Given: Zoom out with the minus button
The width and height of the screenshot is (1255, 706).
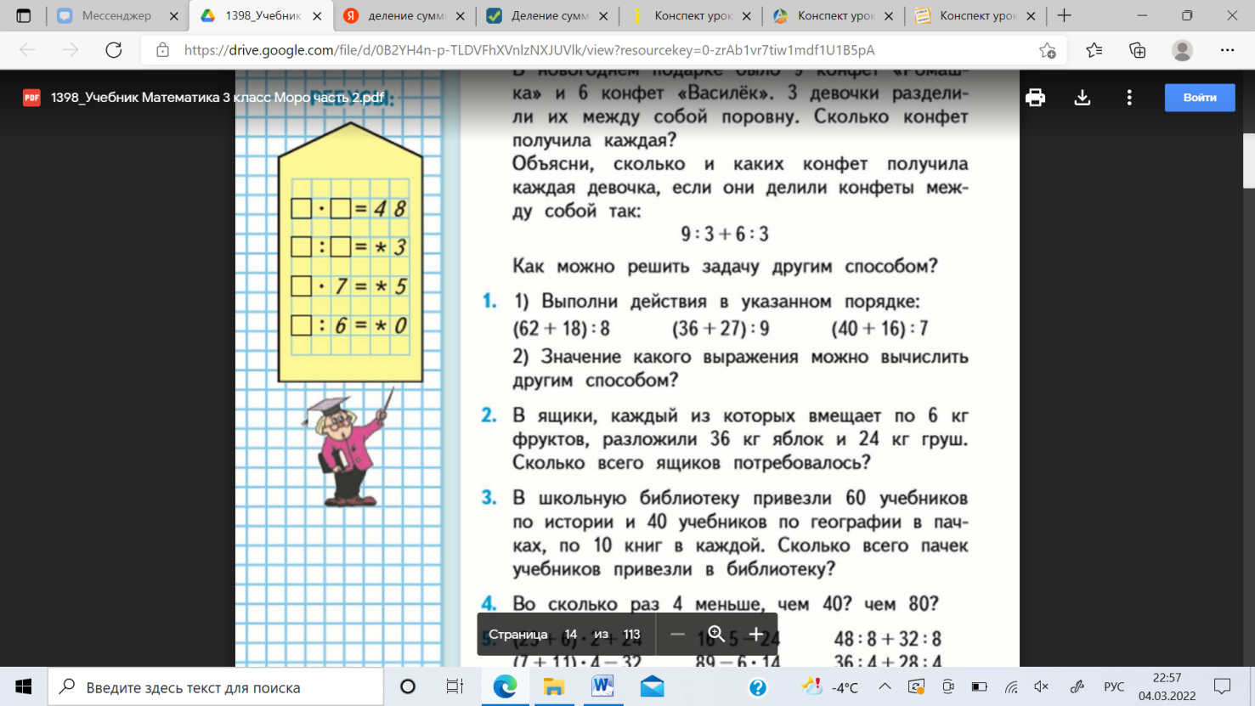Looking at the screenshot, I should (677, 635).
